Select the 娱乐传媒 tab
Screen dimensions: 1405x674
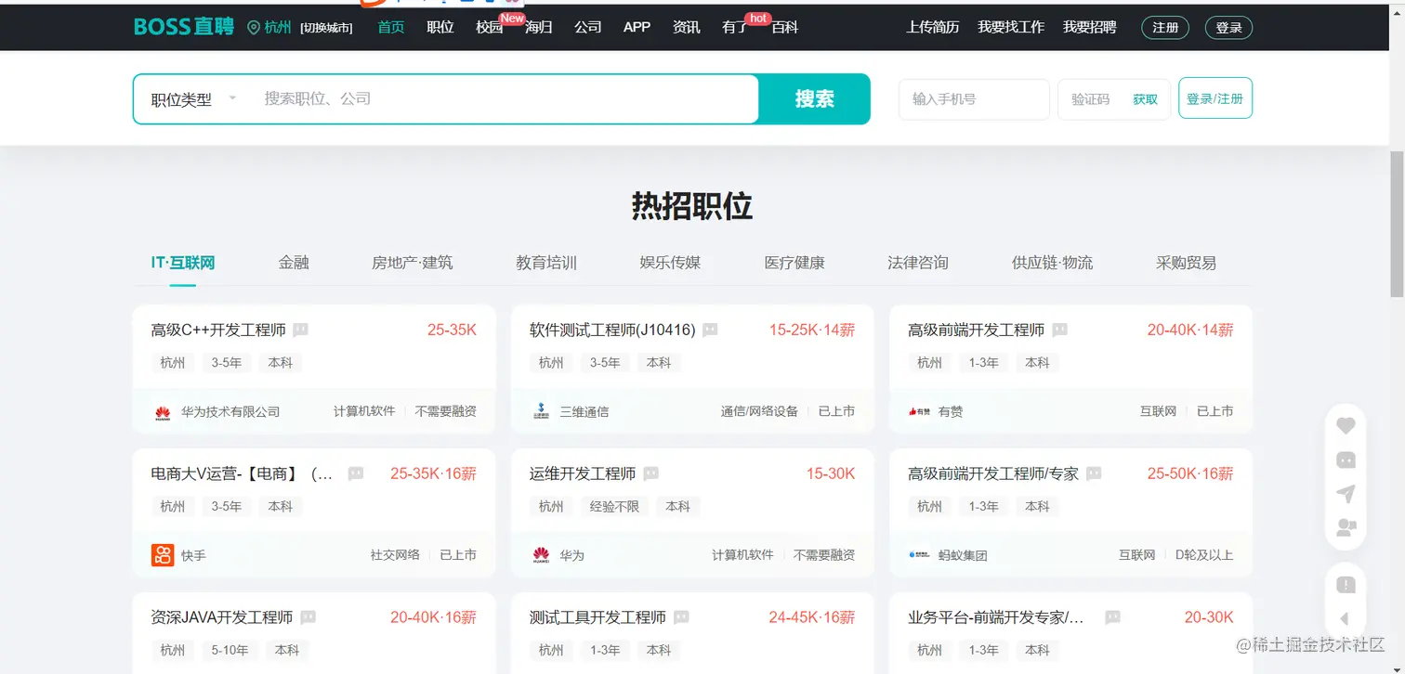click(671, 263)
